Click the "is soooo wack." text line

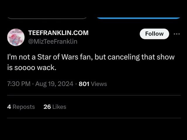(31, 68)
